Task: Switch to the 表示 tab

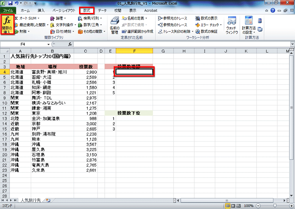Action: 133,11
